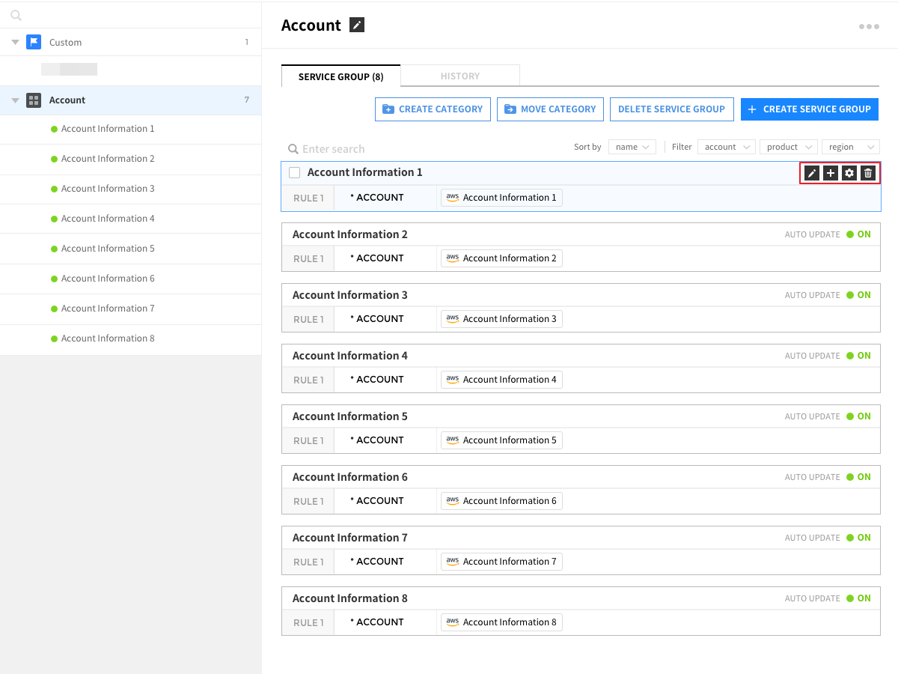898x674 pixels.
Task: Click edit pencil icon on Account Information 1 row
Action: pyautogui.click(x=812, y=173)
